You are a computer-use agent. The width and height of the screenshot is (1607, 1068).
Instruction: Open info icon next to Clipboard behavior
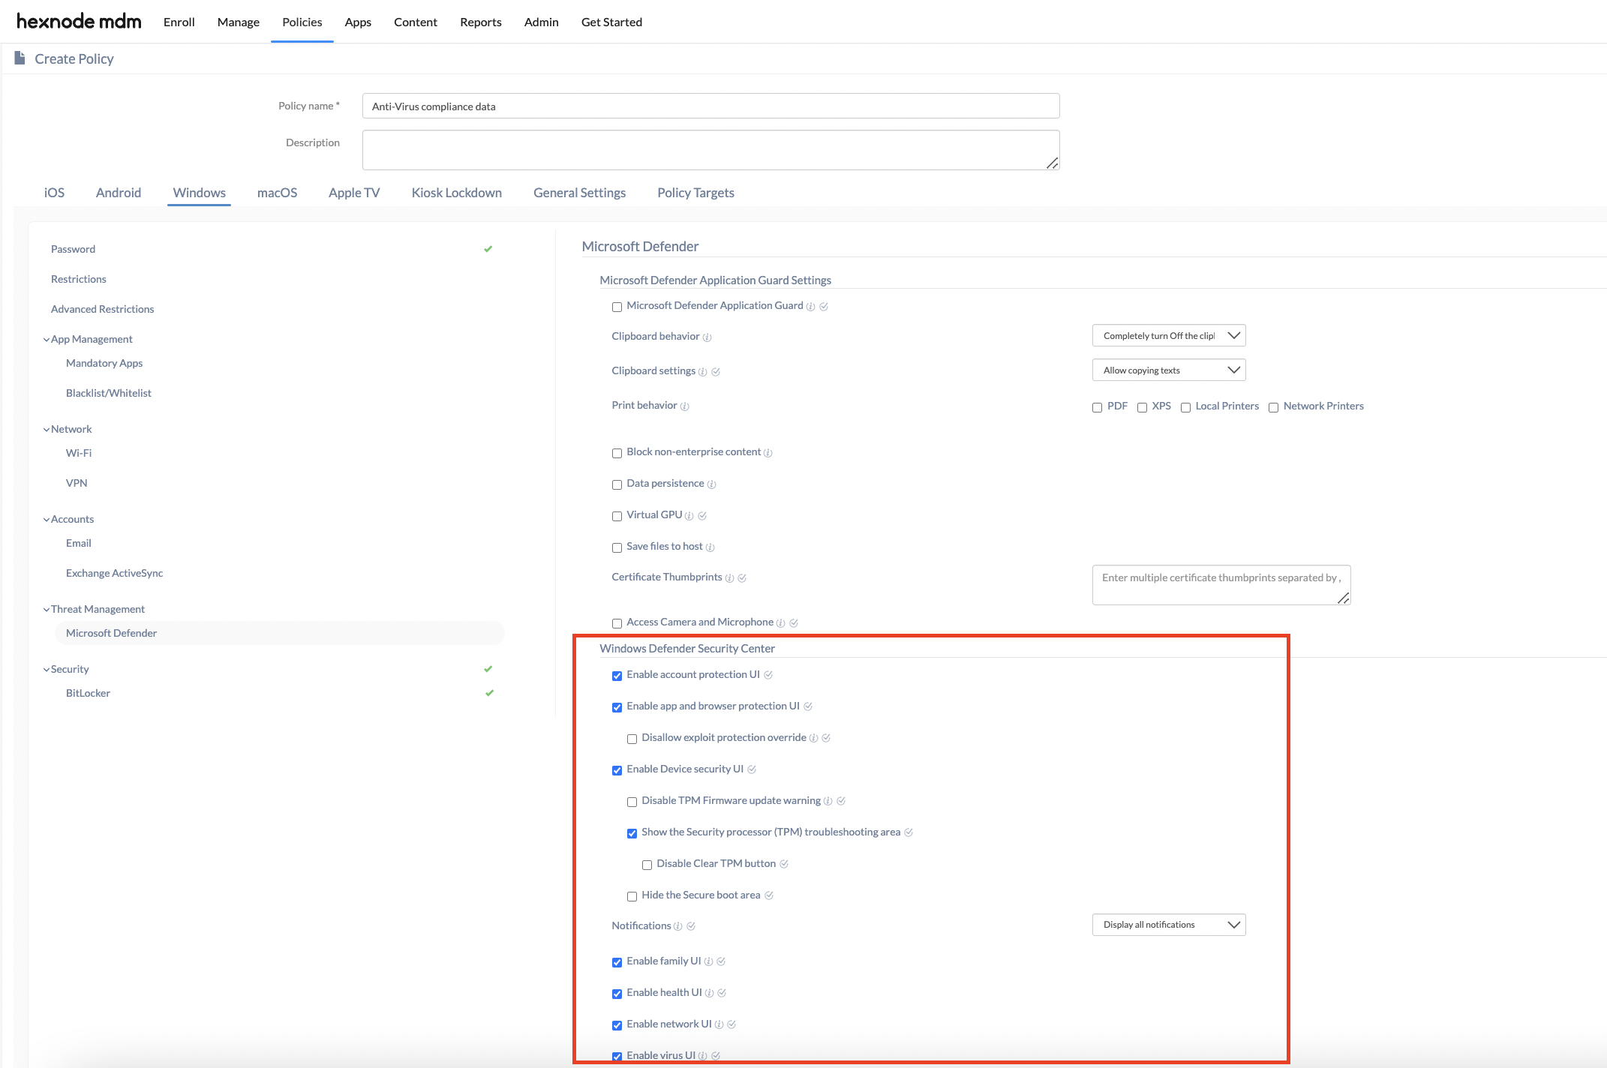(707, 337)
